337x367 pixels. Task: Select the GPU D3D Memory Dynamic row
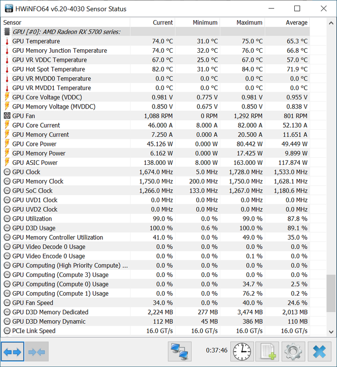pos(155,321)
